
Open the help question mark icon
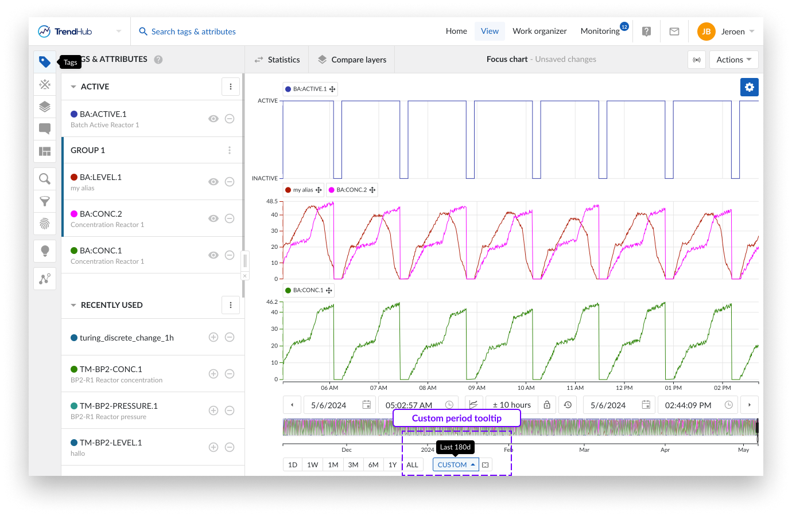point(646,32)
